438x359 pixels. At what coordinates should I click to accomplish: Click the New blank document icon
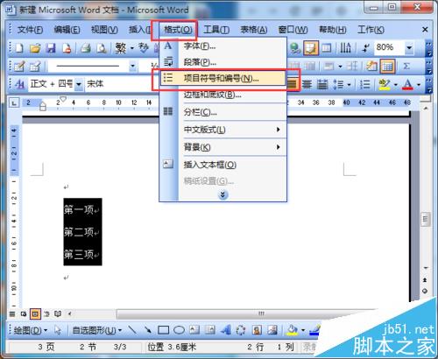tap(19, 48)
